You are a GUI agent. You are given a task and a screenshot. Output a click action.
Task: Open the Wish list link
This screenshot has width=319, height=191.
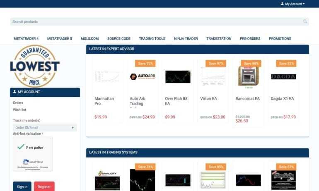coord(19,110)
